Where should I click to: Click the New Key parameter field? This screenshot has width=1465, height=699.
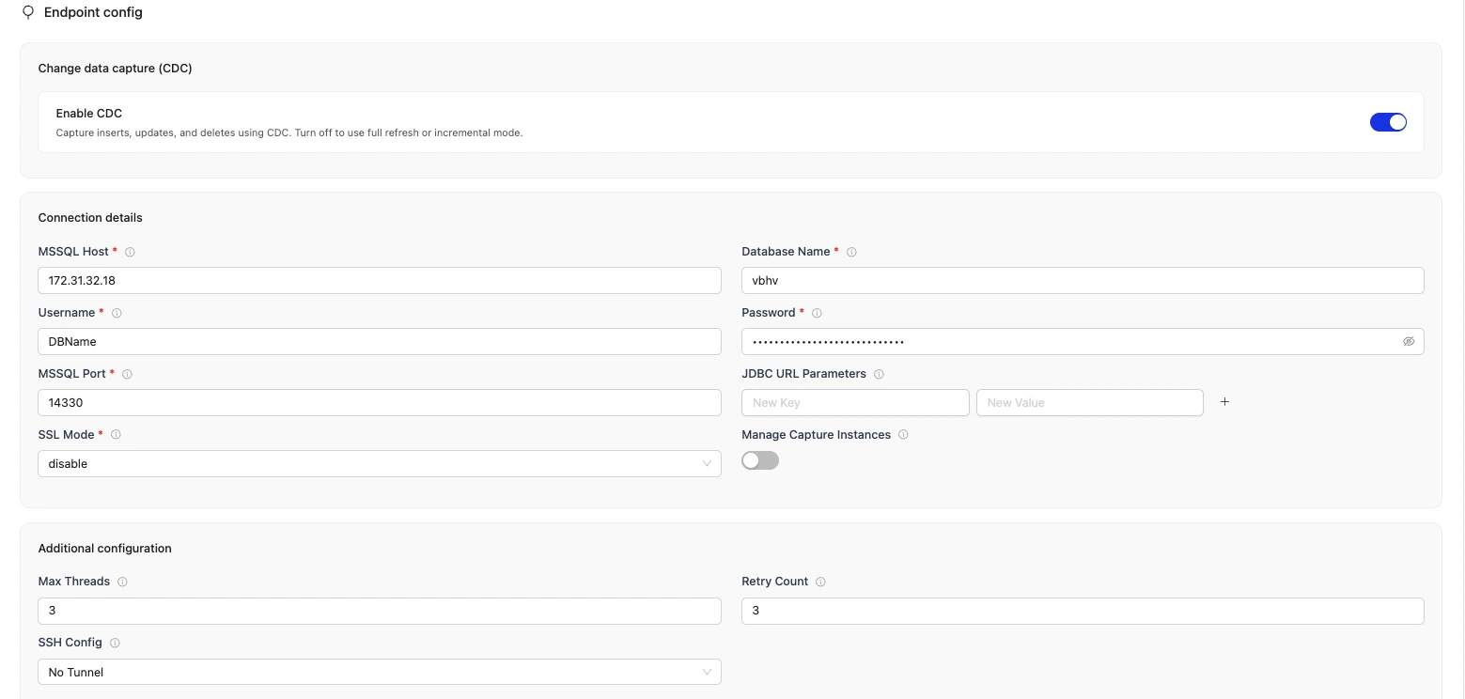pos(855,402)
